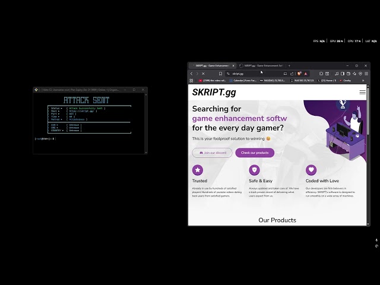Click the GPU usage overlay readout
The width and height of the screenshot is (380, 285).
click(x=337, y=41)
